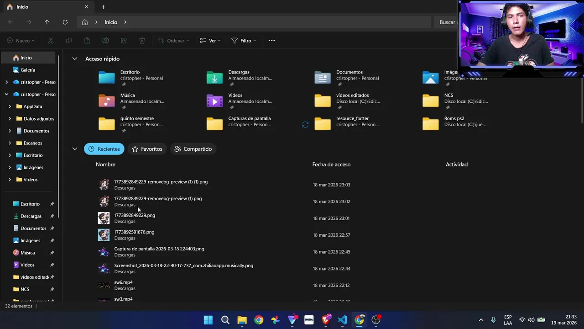Select the Favoritos tab
Viewport: 584px width, 329px height.
(x=147, y=149)
